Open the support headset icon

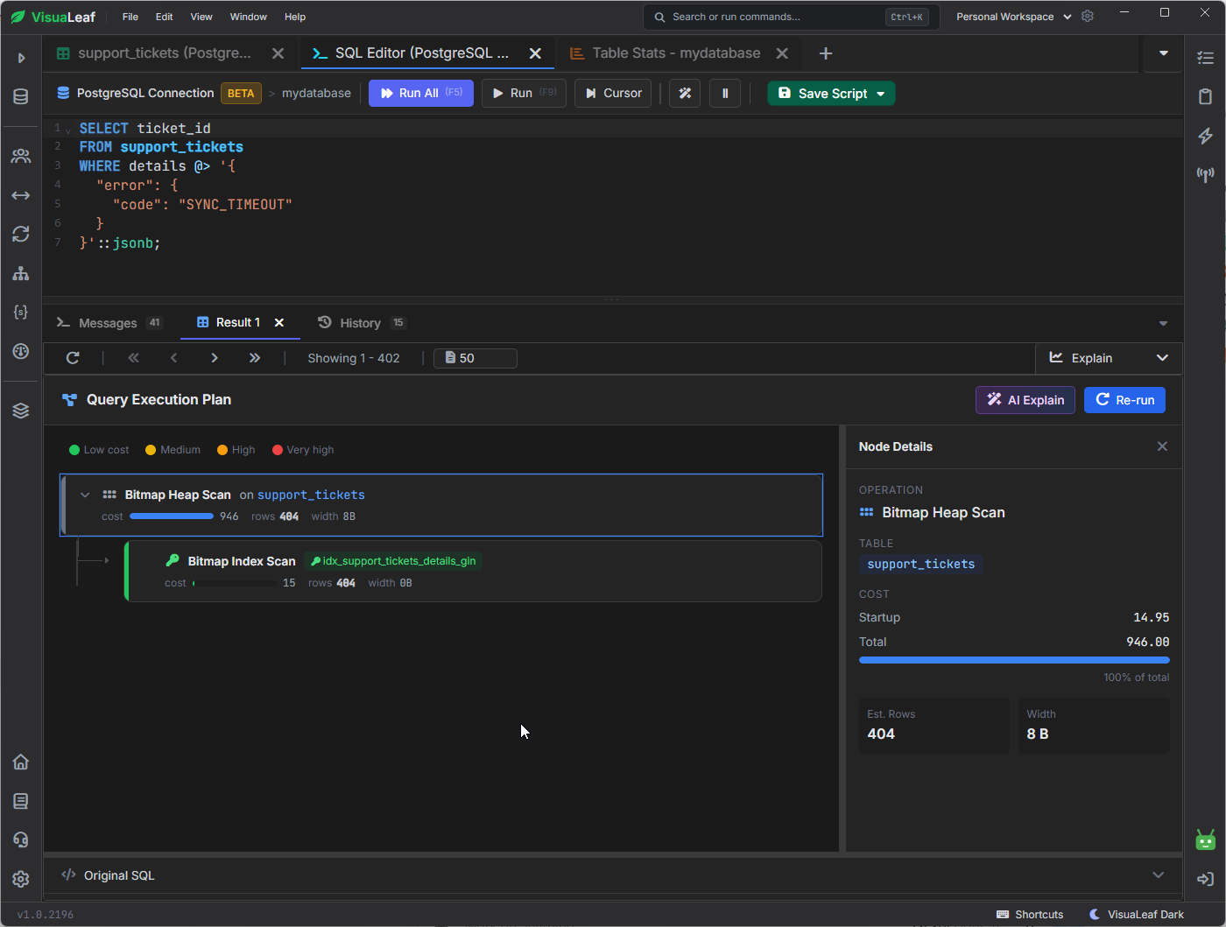coord(21,839)
